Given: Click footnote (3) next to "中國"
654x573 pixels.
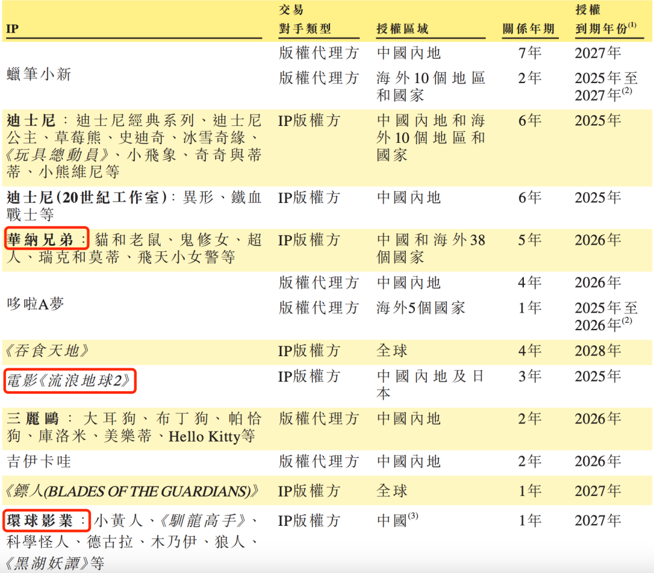Looking at the screenshot, I should 413,517.
